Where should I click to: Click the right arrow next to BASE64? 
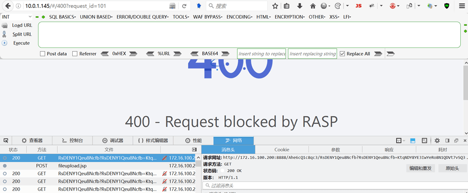(225, 54)
